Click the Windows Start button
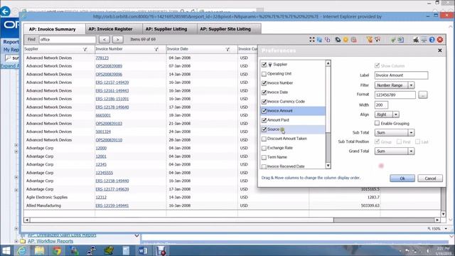This screenshot has height=256, width=455. click(6, 250)
